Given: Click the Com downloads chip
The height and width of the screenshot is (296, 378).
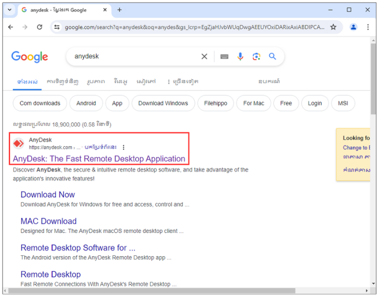Looking at the screenshot, I should pyautogui.click(x=40, y=103).
